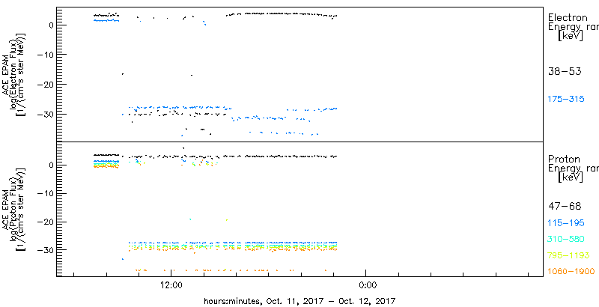Screen dimensions: 599x307
Task: Click the 38-53 electron energy legend label
Action: (x=565, y=71)
